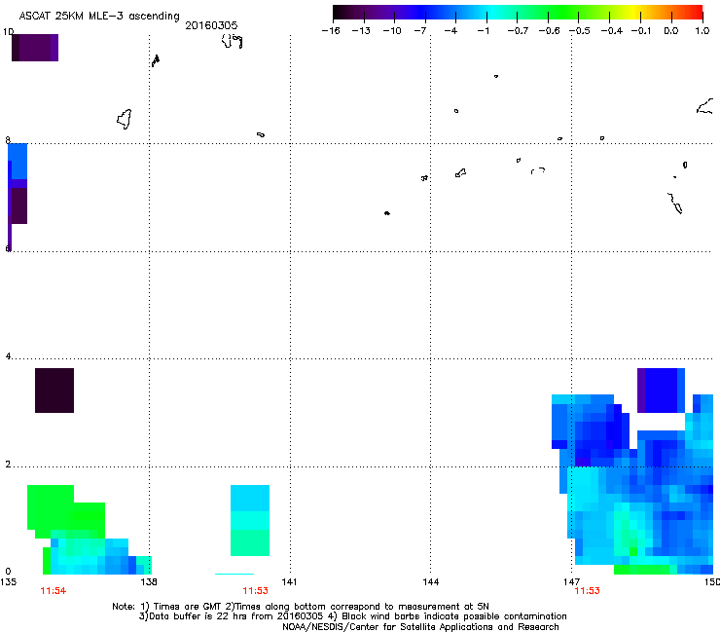Click the longitude label '141'

coord(289,582)
